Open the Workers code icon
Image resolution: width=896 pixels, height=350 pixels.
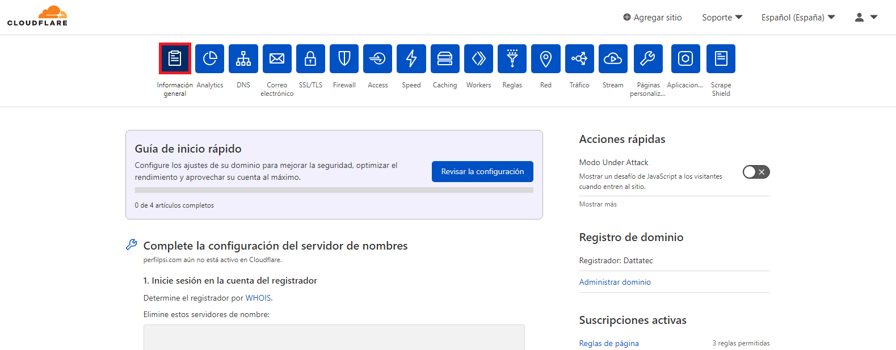[x=478, y=58]
